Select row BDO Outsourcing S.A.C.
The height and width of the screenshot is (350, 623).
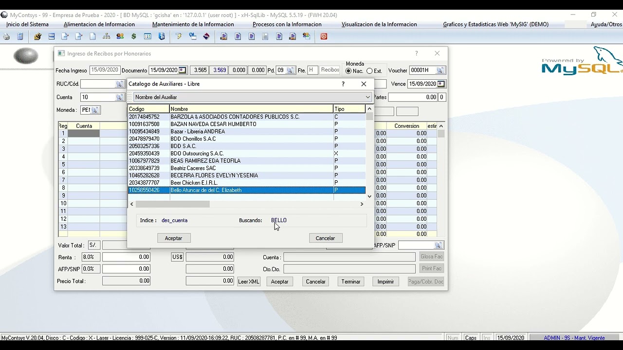(x=247, y=154)
